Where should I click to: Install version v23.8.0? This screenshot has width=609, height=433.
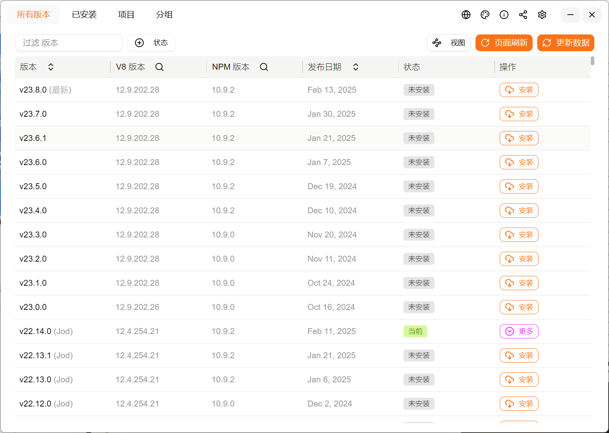pos(519,90)
